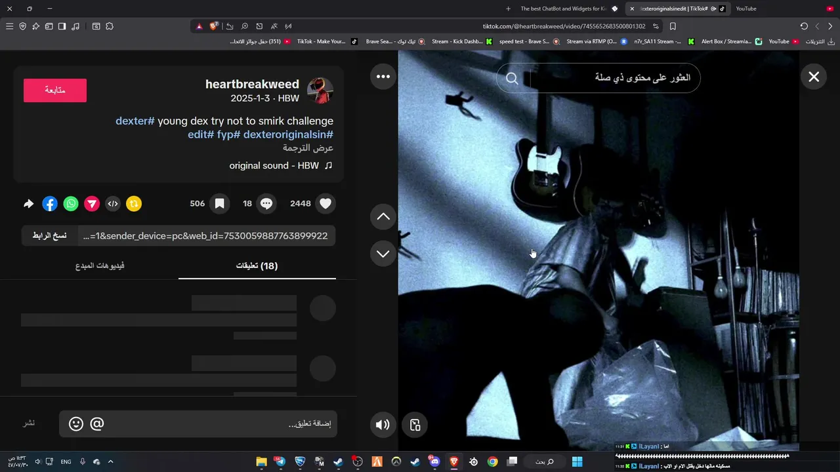Click the TikTok video URL address bar
Screen dimensions: 840x472
564,26
